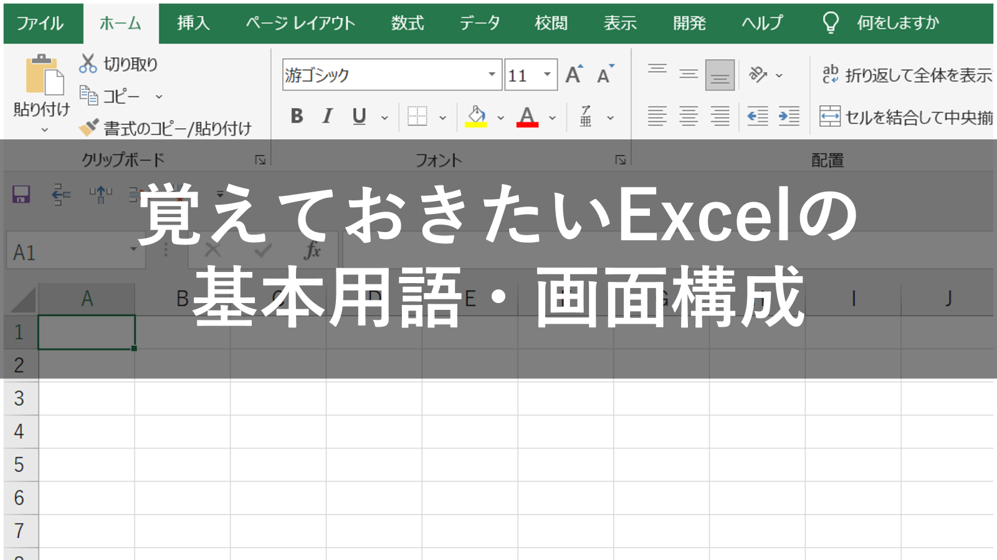Expand the borders dropdown arrow
Screen dimensions: 997x560
442,118
